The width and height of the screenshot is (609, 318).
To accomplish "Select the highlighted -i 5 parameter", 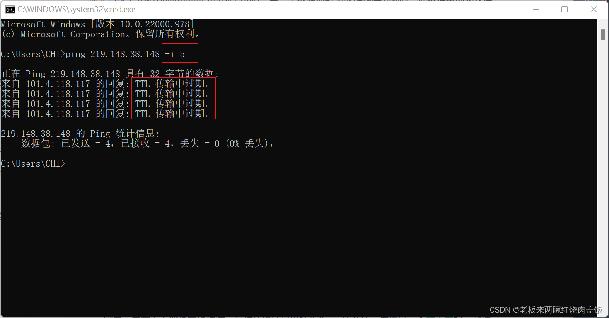I will 175,54.
